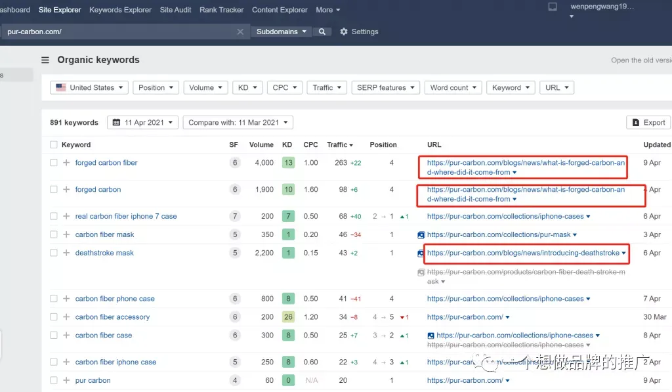The image size is (672, 392).
Task: Go to Site Audit tab
Action: (x=175, y=10)
